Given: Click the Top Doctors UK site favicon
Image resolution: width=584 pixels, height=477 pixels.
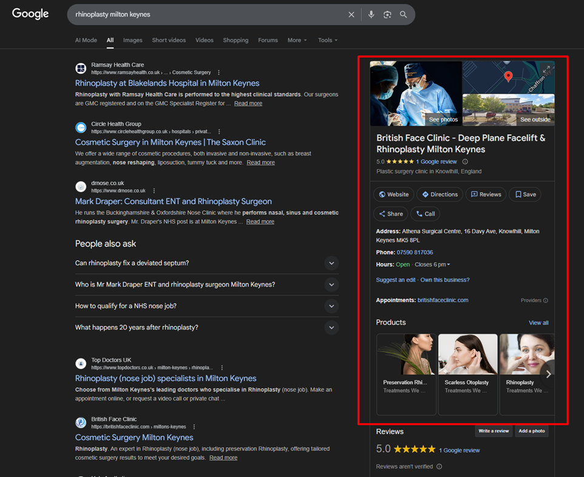Looking at the screenshot, I should point(81,363).
